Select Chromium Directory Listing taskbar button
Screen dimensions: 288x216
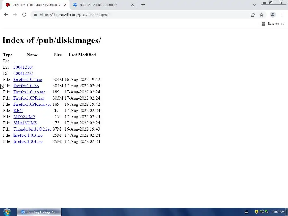(39, 212)
